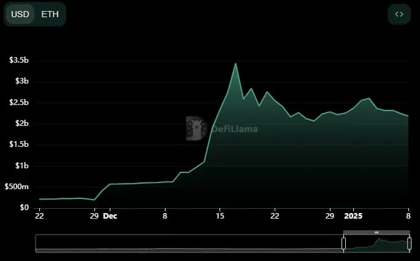
Task: Click the chart's highest peak near $3.5b
Action: [235, 64]
